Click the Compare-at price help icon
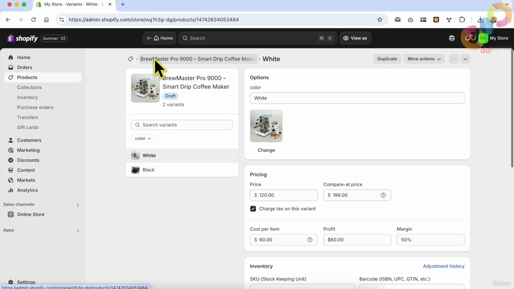Screen dimensions: 514x289 [383, 195]
